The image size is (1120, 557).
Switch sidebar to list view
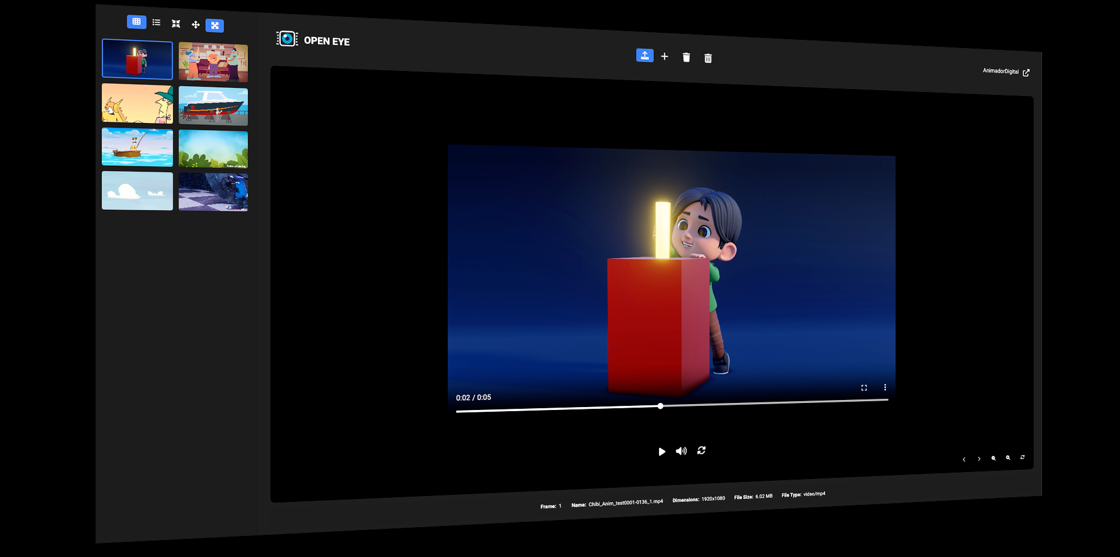(156, 22)
